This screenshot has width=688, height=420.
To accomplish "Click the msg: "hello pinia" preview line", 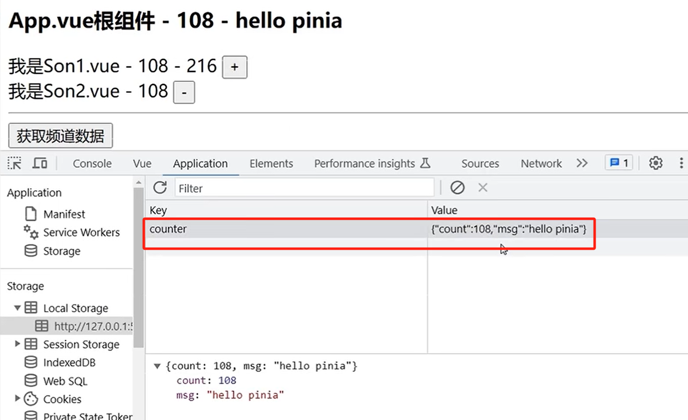I will 230,396.
